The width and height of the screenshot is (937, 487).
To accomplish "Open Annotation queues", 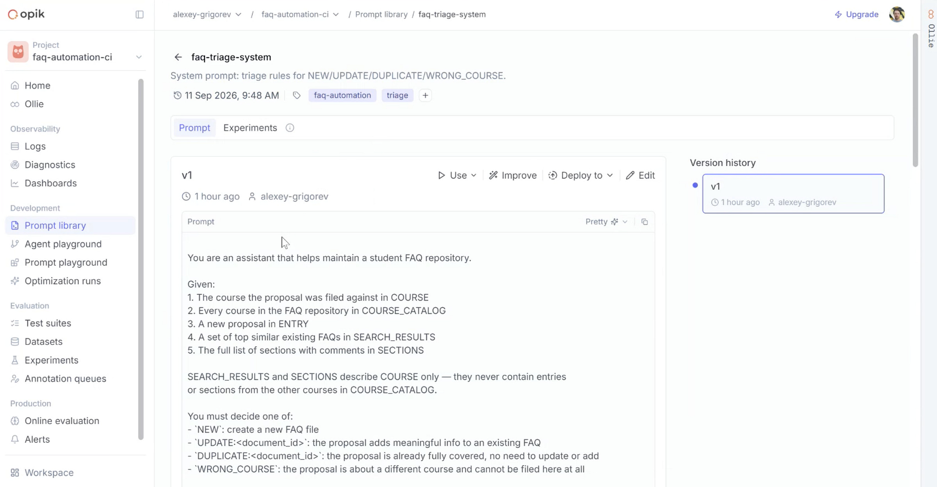I will (x=70, y=379).
